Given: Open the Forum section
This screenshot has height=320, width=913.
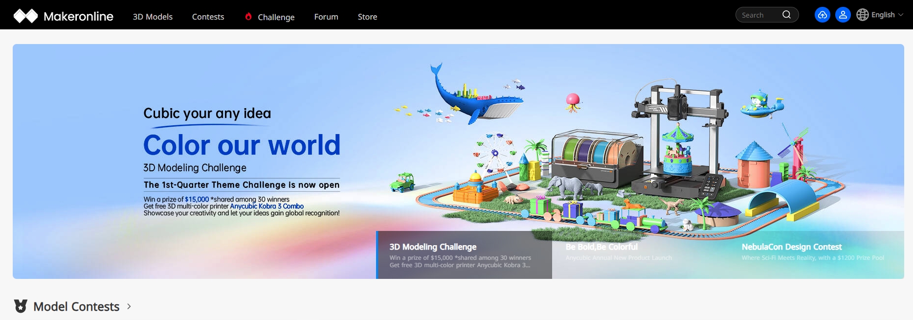Looking at the screenshot, I should pos(326,17).
